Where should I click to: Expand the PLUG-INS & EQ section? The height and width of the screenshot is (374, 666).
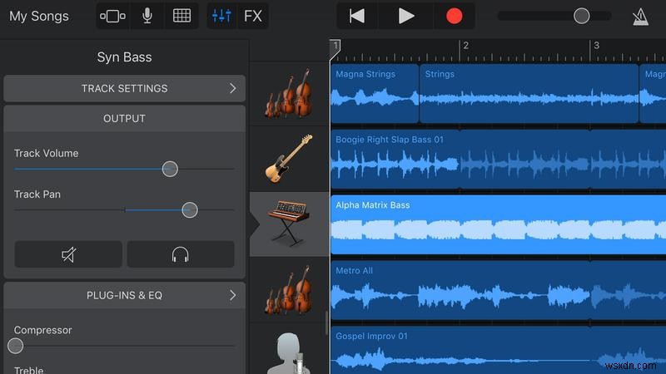coord(124,295)
